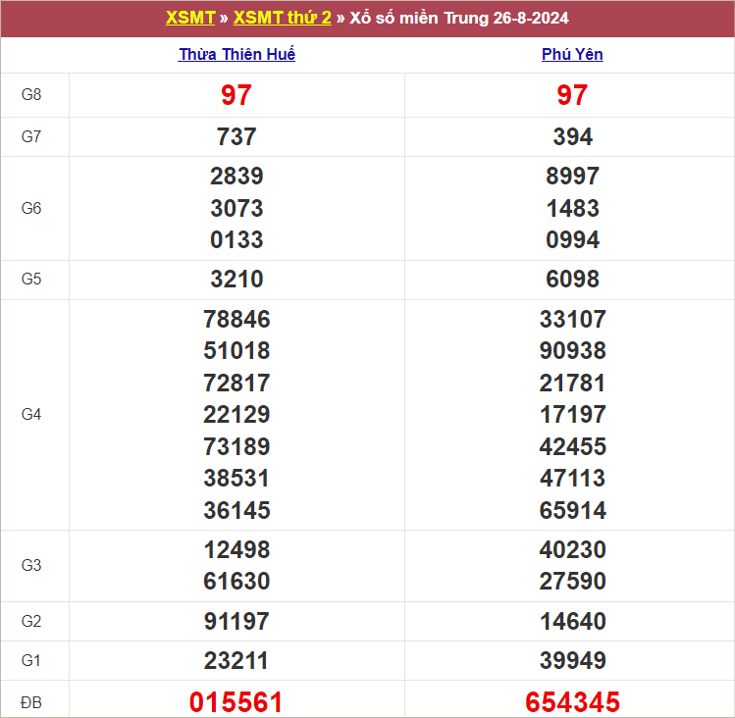Image resolution: width=735 pixels, height=718 pixels.
Task: Click G6 number 8997
Action: coord(572,177)
